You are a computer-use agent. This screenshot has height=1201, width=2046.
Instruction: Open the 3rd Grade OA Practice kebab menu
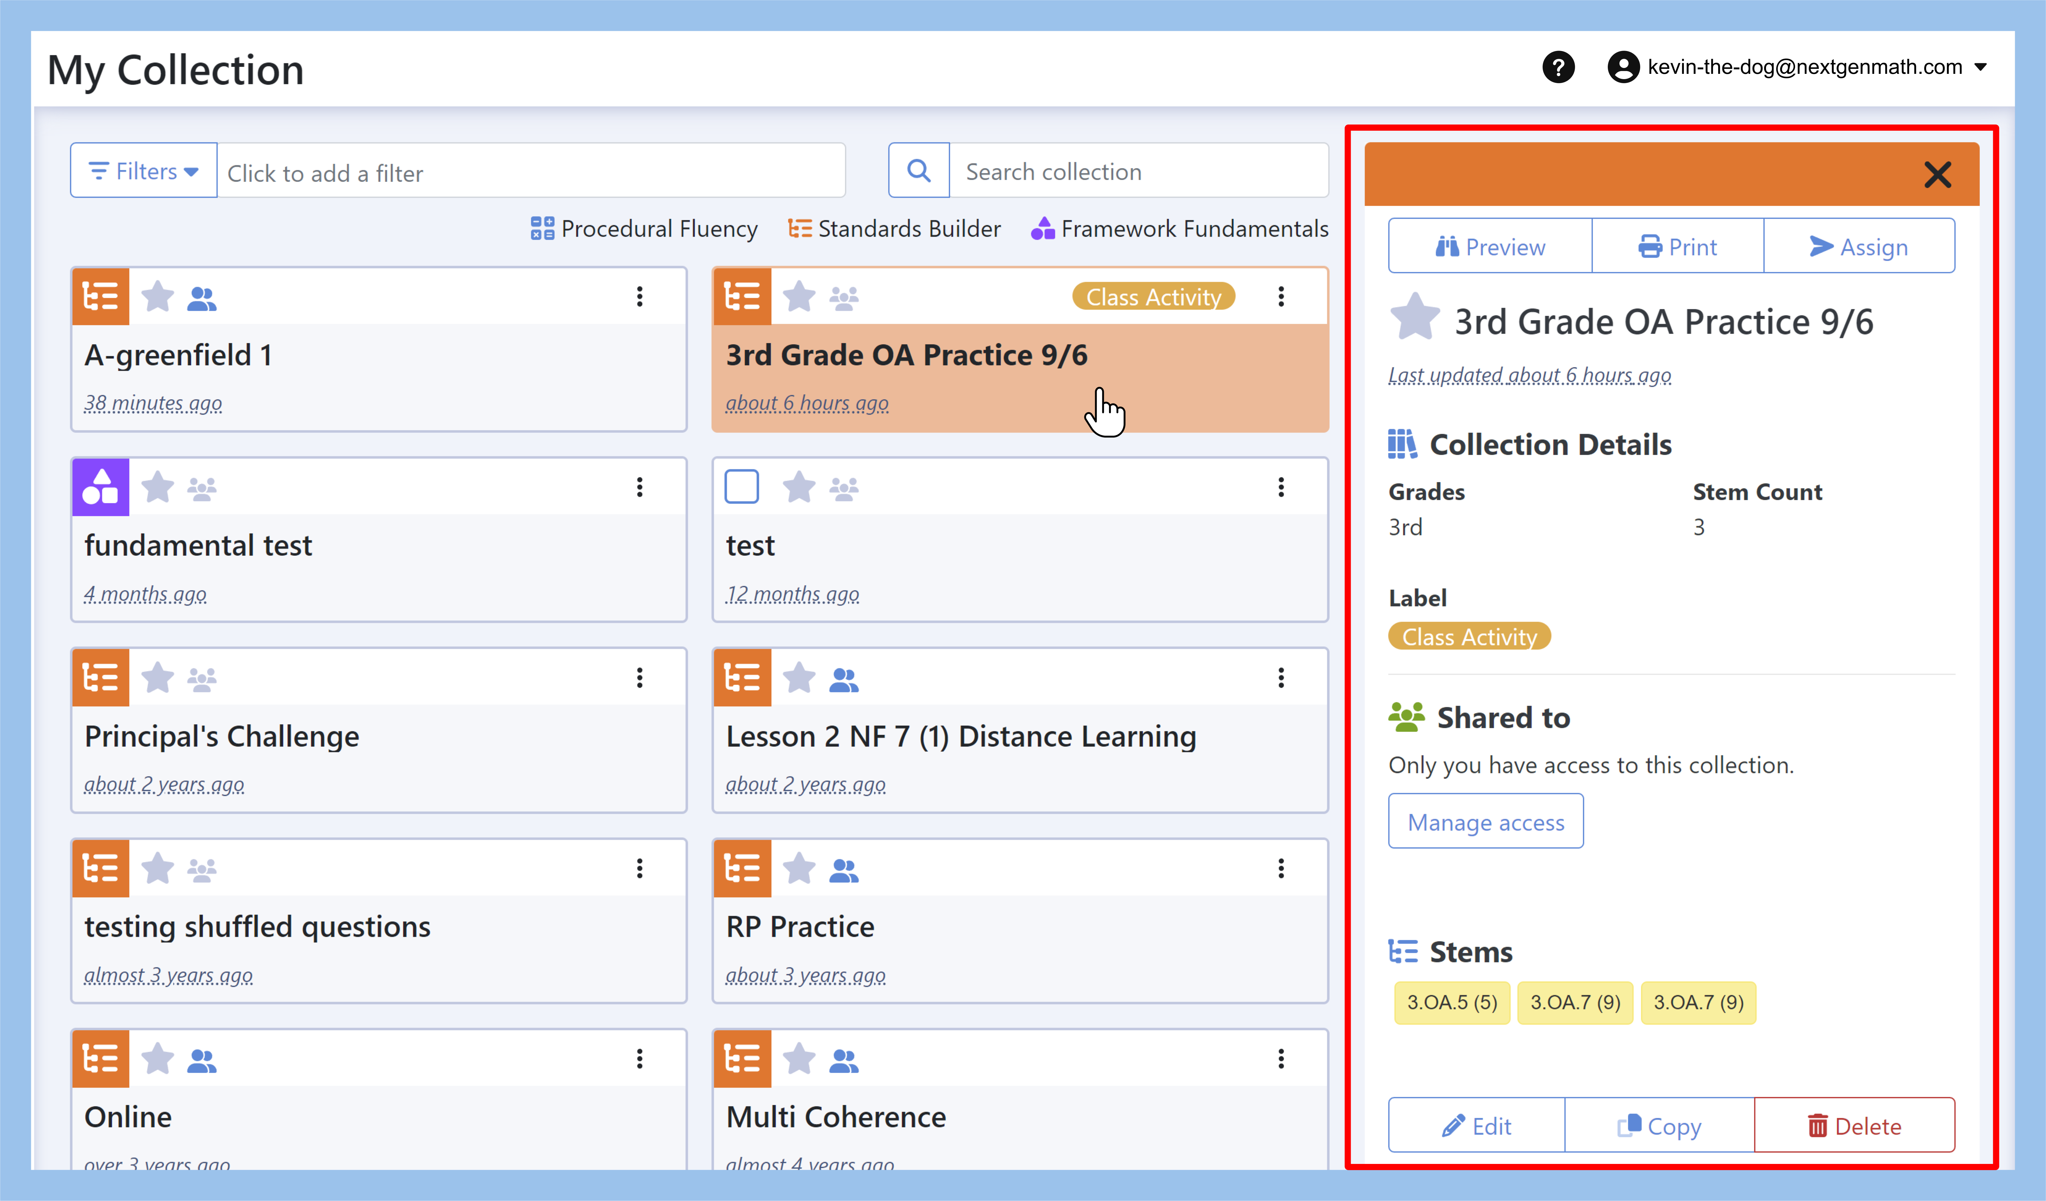coord(1281,296)
